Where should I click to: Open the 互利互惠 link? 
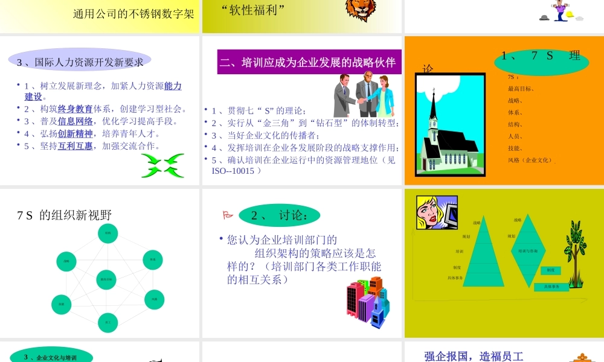75,146
